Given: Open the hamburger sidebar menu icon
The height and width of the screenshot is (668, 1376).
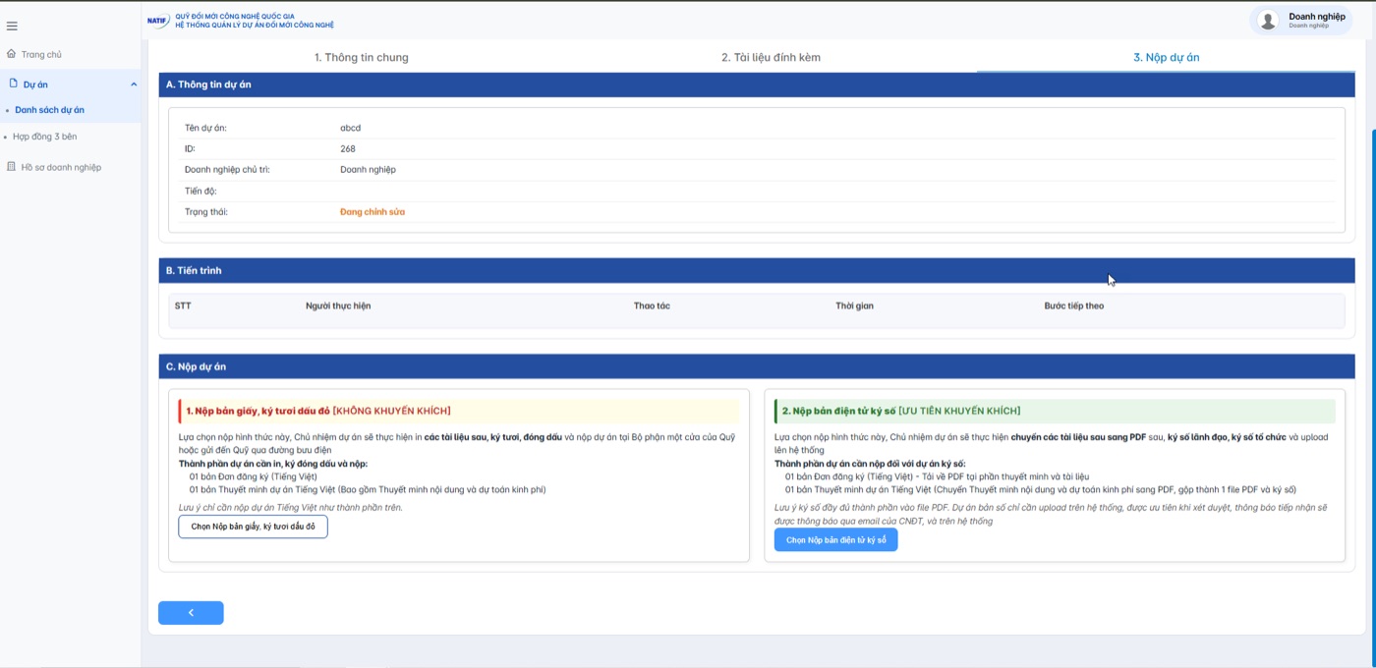Looking at the screenshot, I should click(12, 27).
